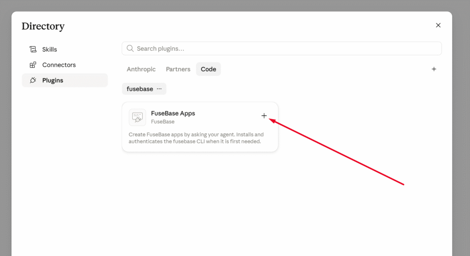Click the magnifier search icon
The height and width of the screenshot is (256, 470).
click(x=130, y=49)
